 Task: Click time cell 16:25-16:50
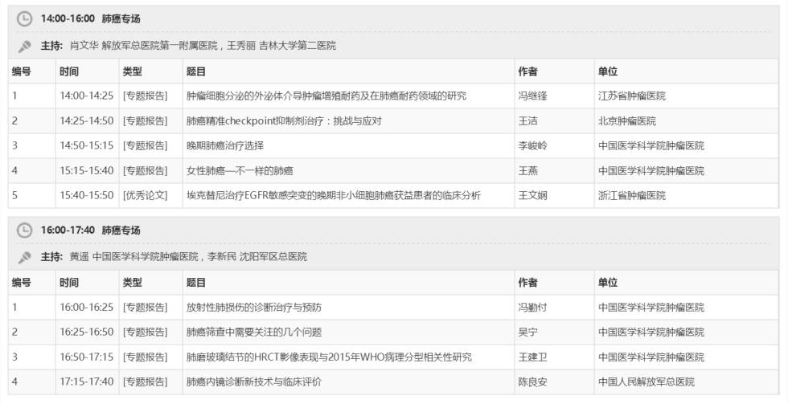click(x=87, y=332)
